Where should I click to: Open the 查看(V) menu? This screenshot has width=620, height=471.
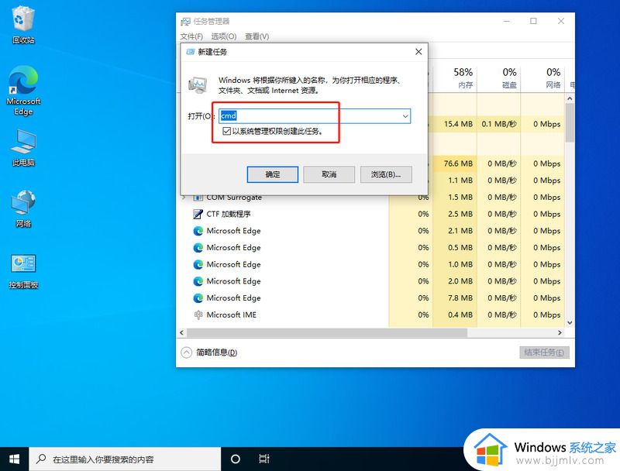coord(257,36)
